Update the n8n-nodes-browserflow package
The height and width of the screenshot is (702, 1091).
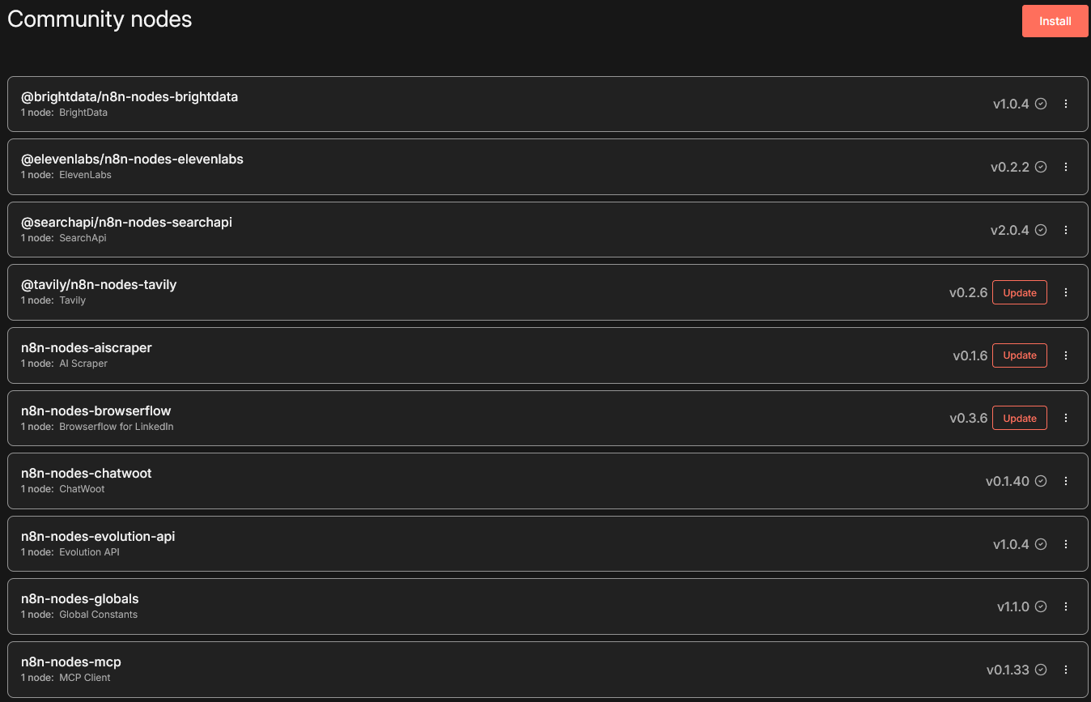click(1019, 418)
